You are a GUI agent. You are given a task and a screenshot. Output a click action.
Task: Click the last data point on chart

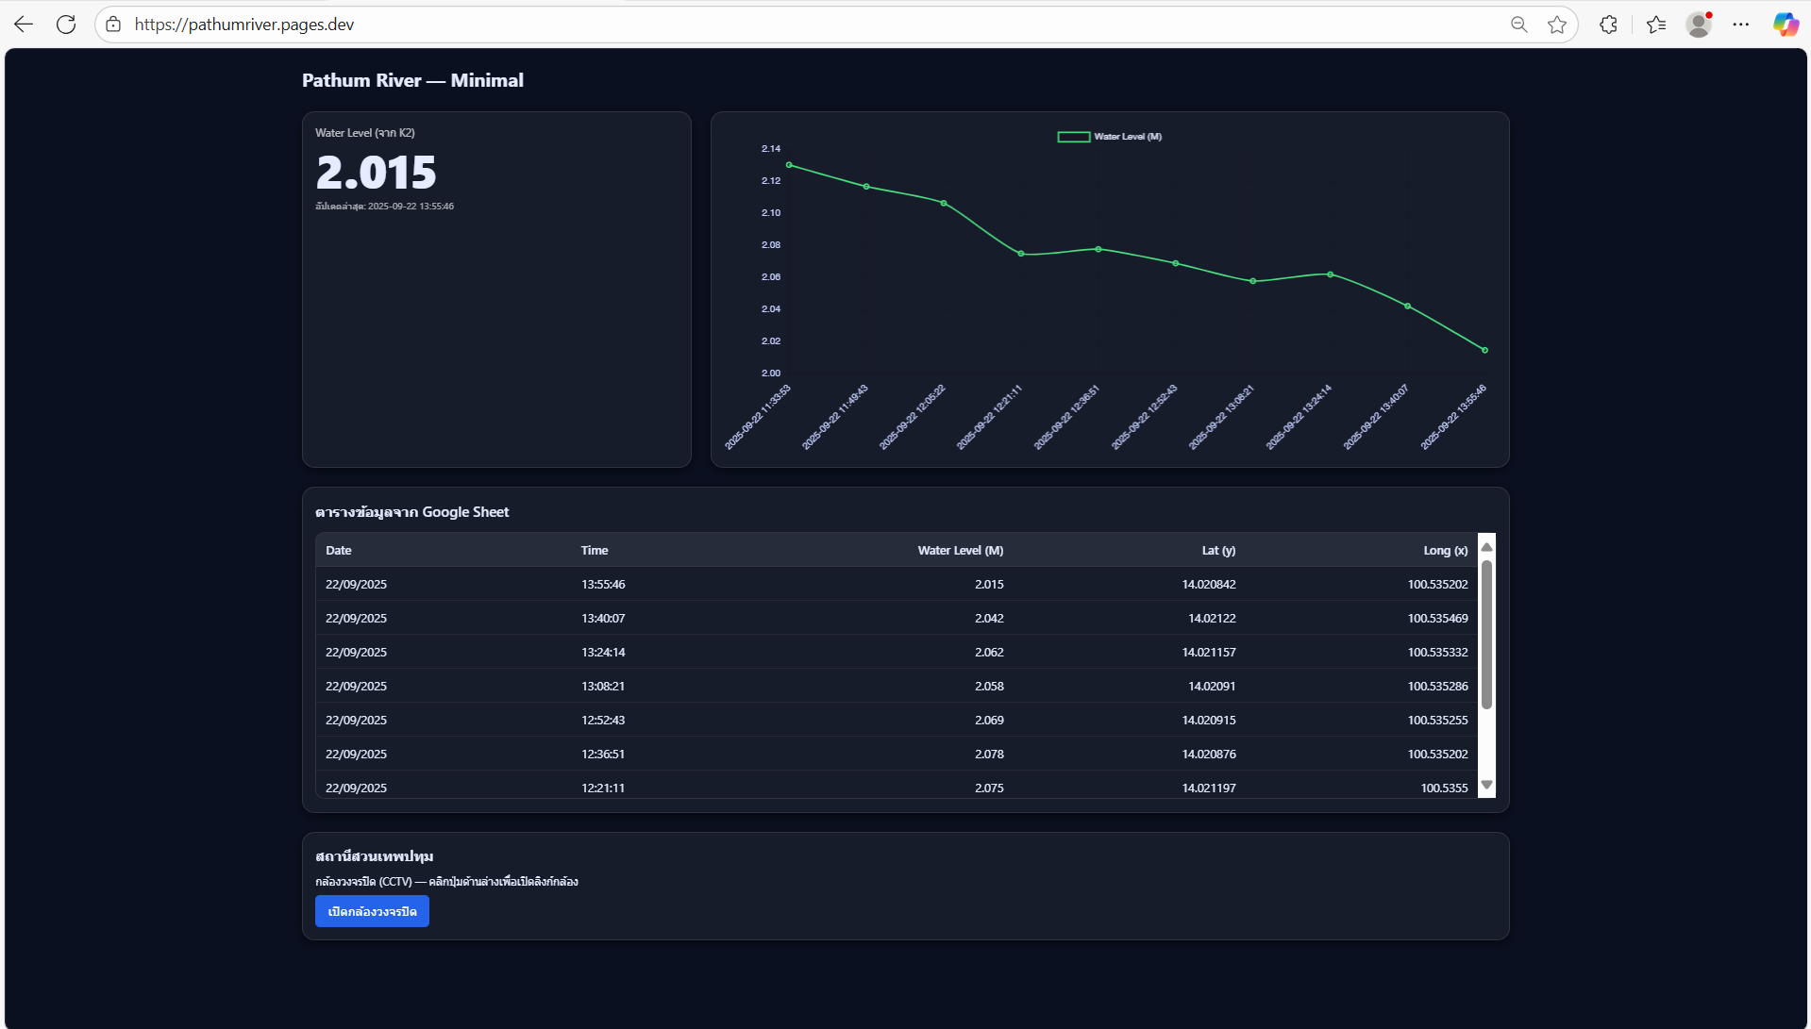(x=1484, y=350)
